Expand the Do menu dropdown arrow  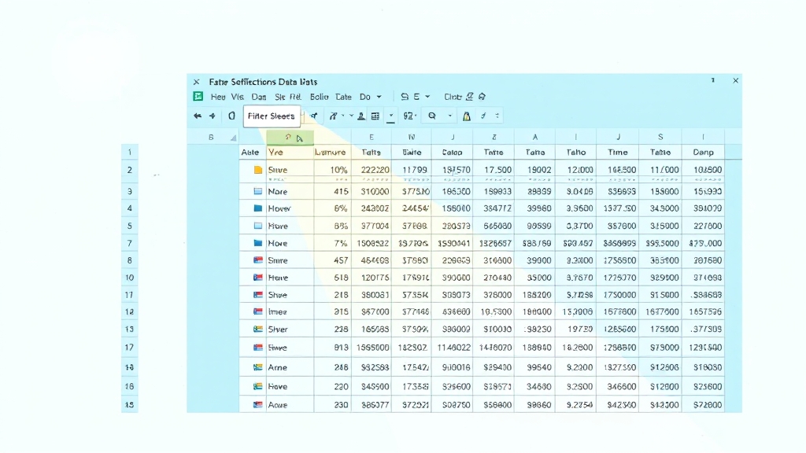point(379,98)
